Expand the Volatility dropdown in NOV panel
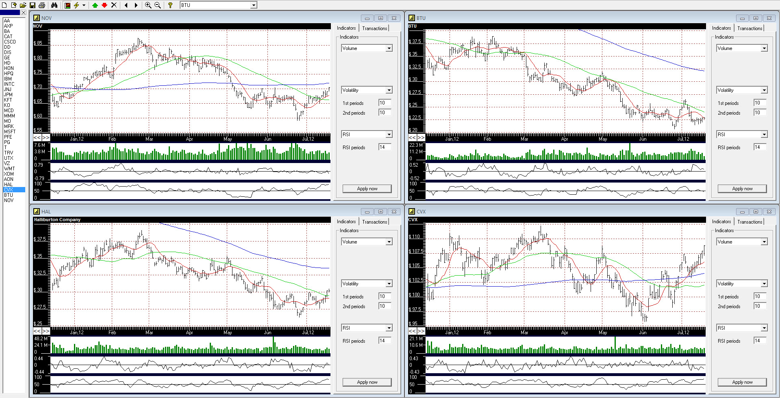The height and width of the screenshot is (398, 780). [x=389, y=90]
